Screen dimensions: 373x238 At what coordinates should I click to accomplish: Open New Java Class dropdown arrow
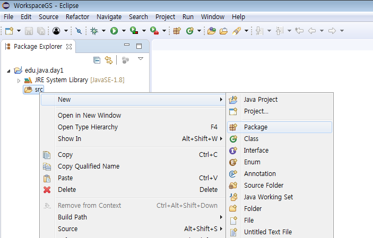[199, 31]
